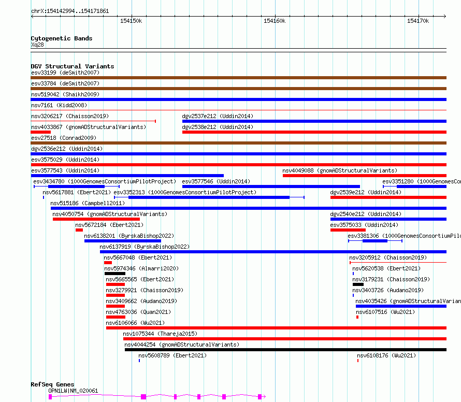Click the 154150k ruler tick label
461x402 pixels.
tap(131, 21)
